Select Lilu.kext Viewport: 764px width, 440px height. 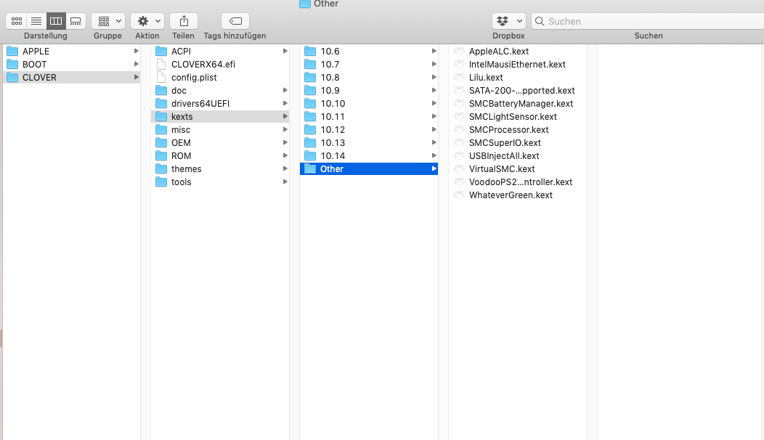coord(518,78)
